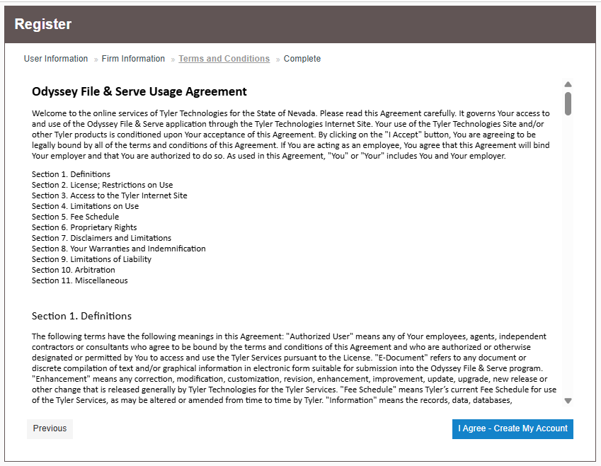Go to User Information step
The image size is (601, 466).
(56, 59)
